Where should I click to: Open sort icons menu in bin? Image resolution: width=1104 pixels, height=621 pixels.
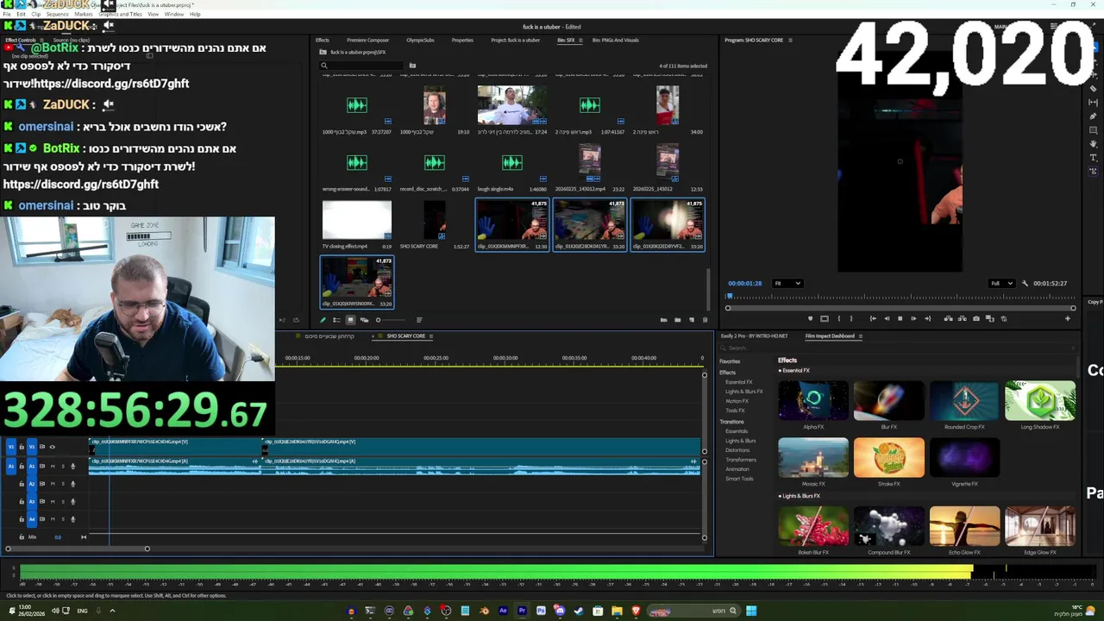[419, 320]
